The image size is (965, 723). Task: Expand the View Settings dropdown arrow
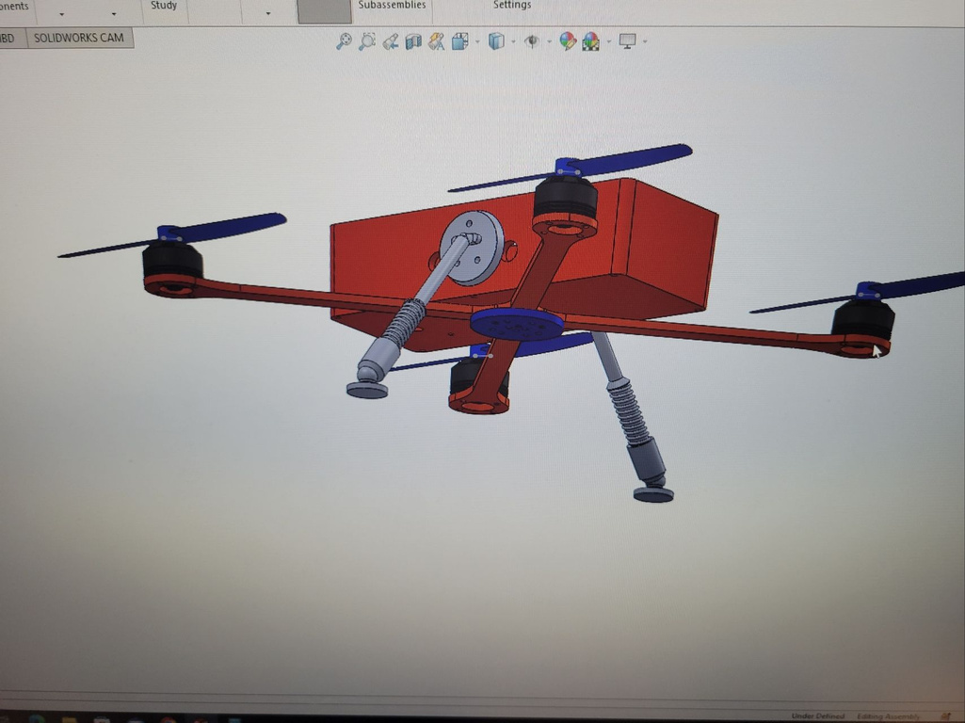(644, 41)
